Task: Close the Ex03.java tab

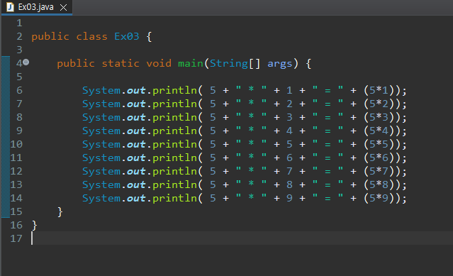Action: tap(63, 8)
